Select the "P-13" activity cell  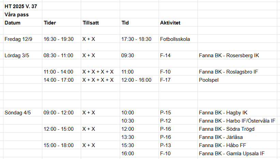pos(165,145)
